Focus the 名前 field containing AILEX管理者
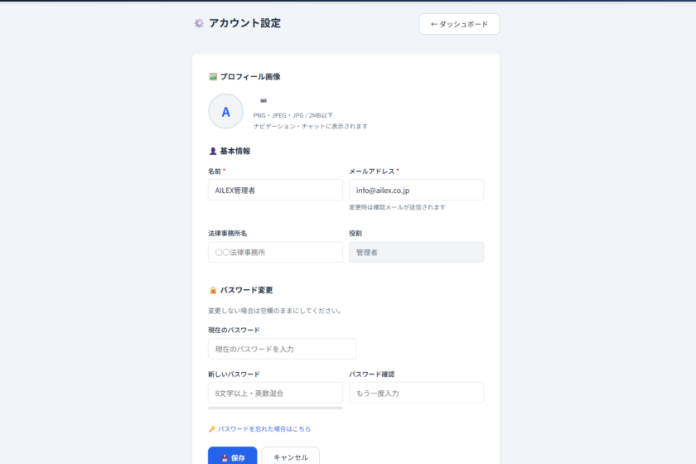The height and width of the screenshot is (464, 696). pyautogui.click(x=275, y=190)
